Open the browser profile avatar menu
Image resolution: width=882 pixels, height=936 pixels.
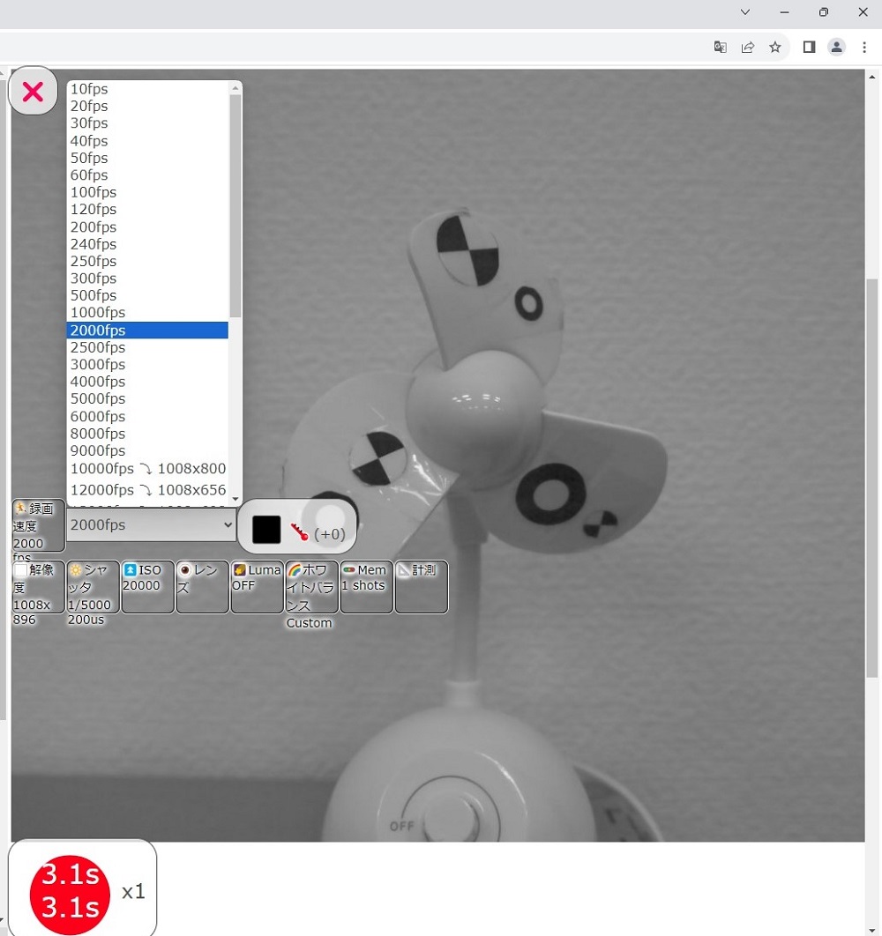[837, 48]
